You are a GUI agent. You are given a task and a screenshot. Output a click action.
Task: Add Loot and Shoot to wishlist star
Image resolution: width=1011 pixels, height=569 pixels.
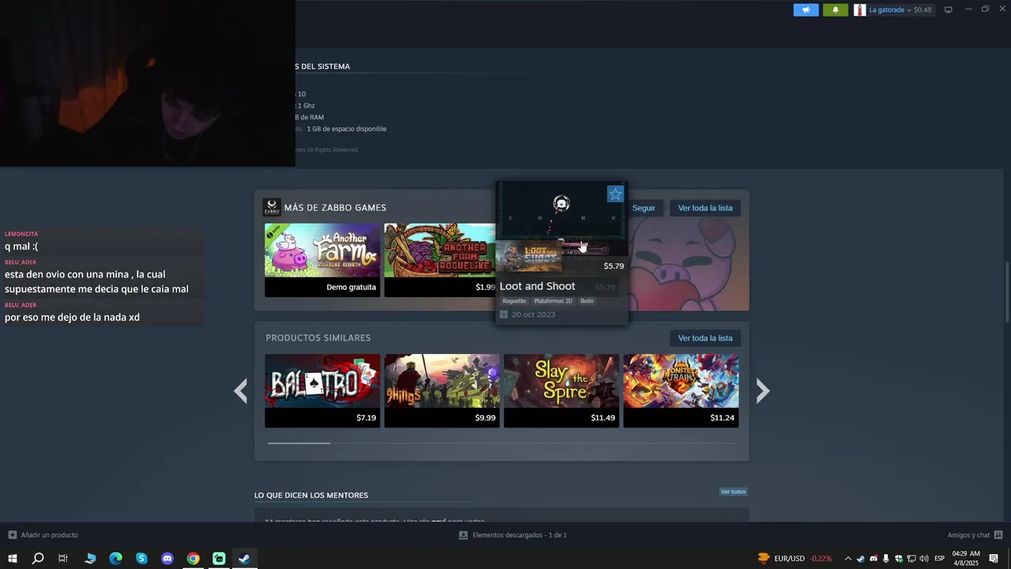pos(615,194)
